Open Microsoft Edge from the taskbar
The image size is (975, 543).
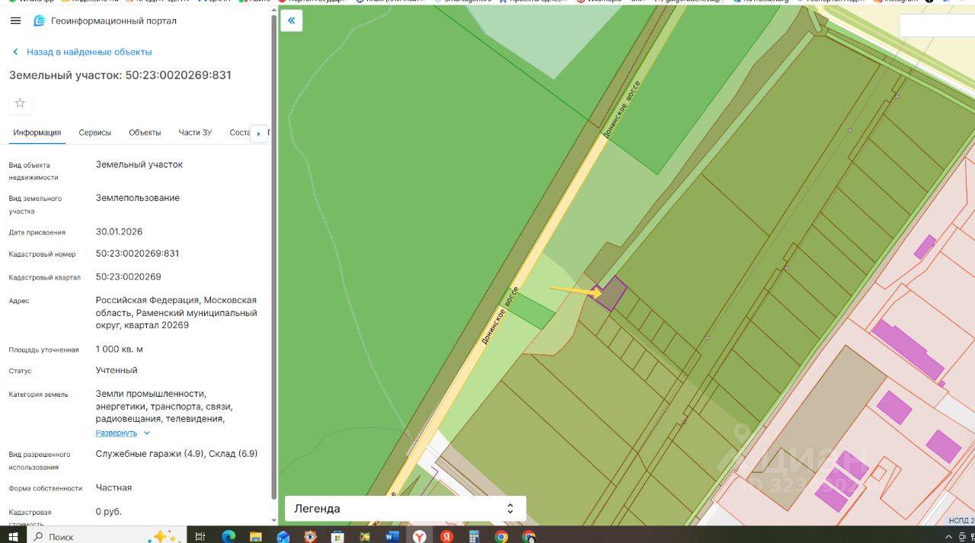click(x=229, y=536)
